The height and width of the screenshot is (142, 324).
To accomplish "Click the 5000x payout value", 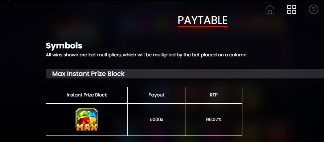I will 156,119.
